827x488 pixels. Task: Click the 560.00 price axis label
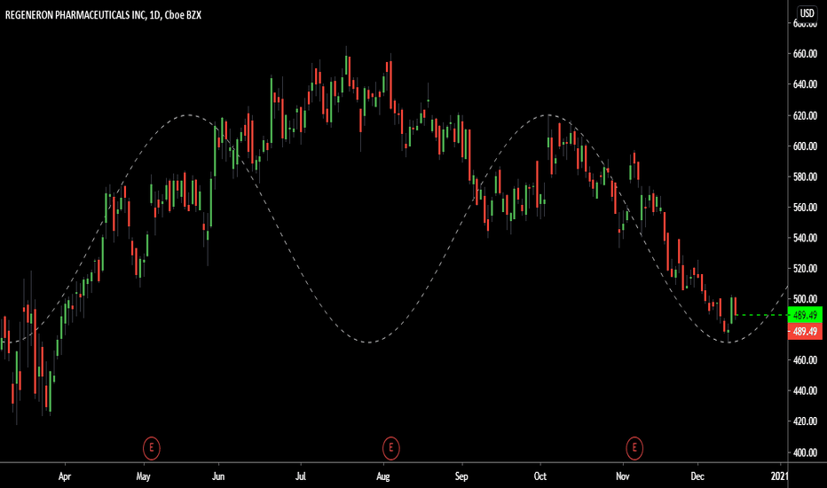coord(806,208)
